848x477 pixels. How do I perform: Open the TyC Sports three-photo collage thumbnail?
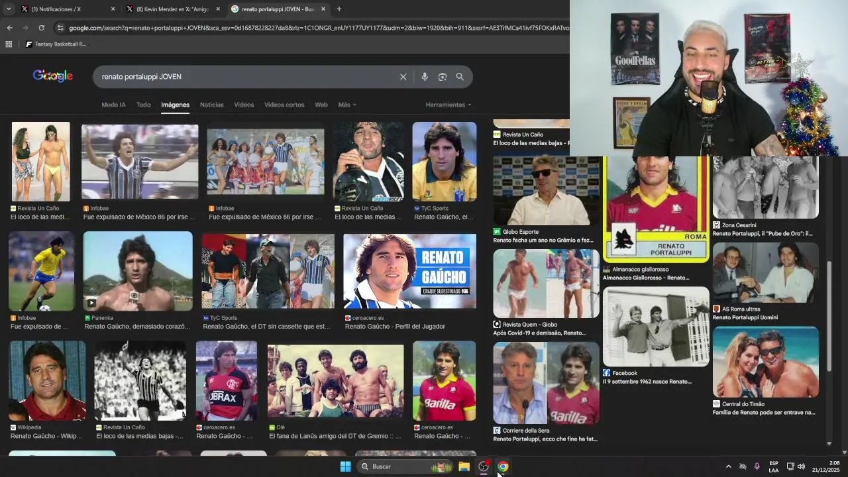268,271
